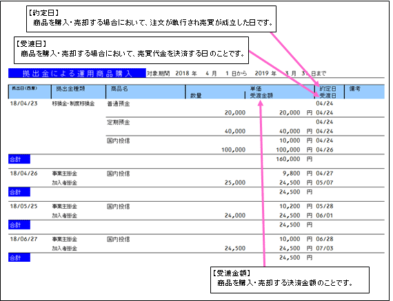Select the 18/06/27 contribution date entry

click(24, 239)
